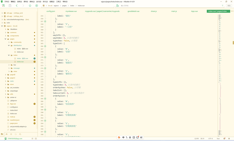
Task: Open the 文件(F) menu
Action: 7,2
